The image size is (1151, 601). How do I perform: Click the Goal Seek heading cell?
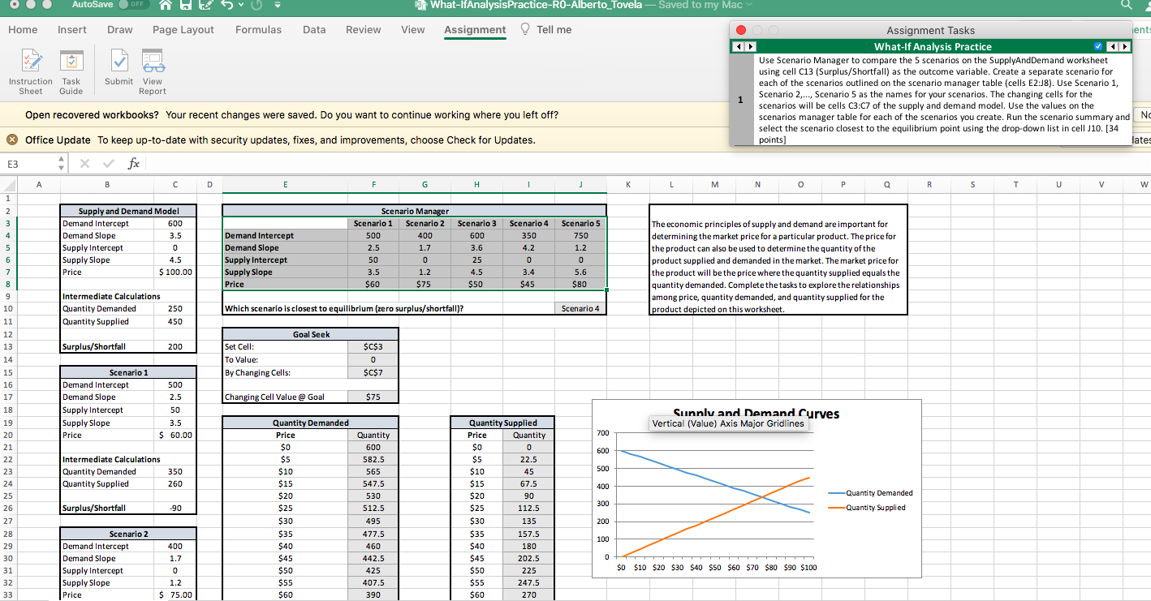[x=311, y=334]
